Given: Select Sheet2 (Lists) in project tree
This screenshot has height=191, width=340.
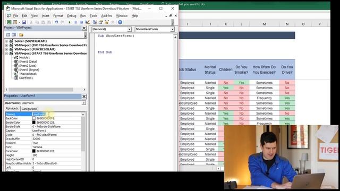Looking at the screenshot, I should [x=28, y=66].
